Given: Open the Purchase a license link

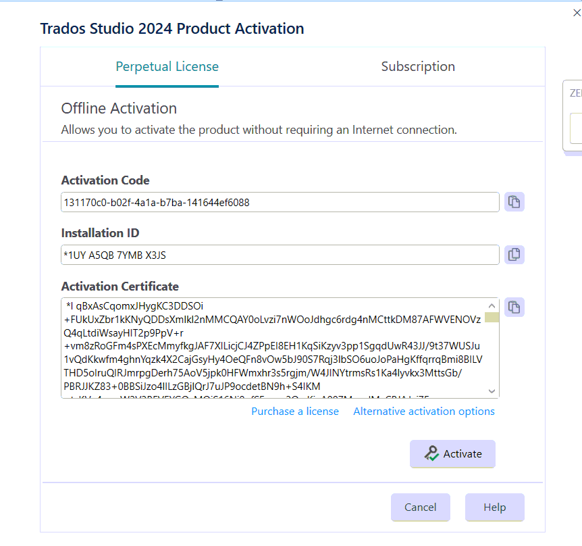Looking at the screenshot, I should tap(295, 412).
